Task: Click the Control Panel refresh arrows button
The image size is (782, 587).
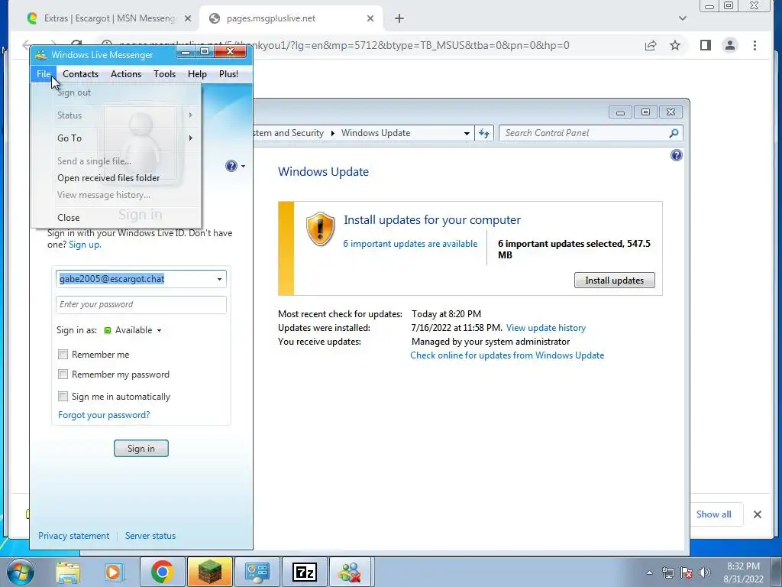Action: pos(483,133)
